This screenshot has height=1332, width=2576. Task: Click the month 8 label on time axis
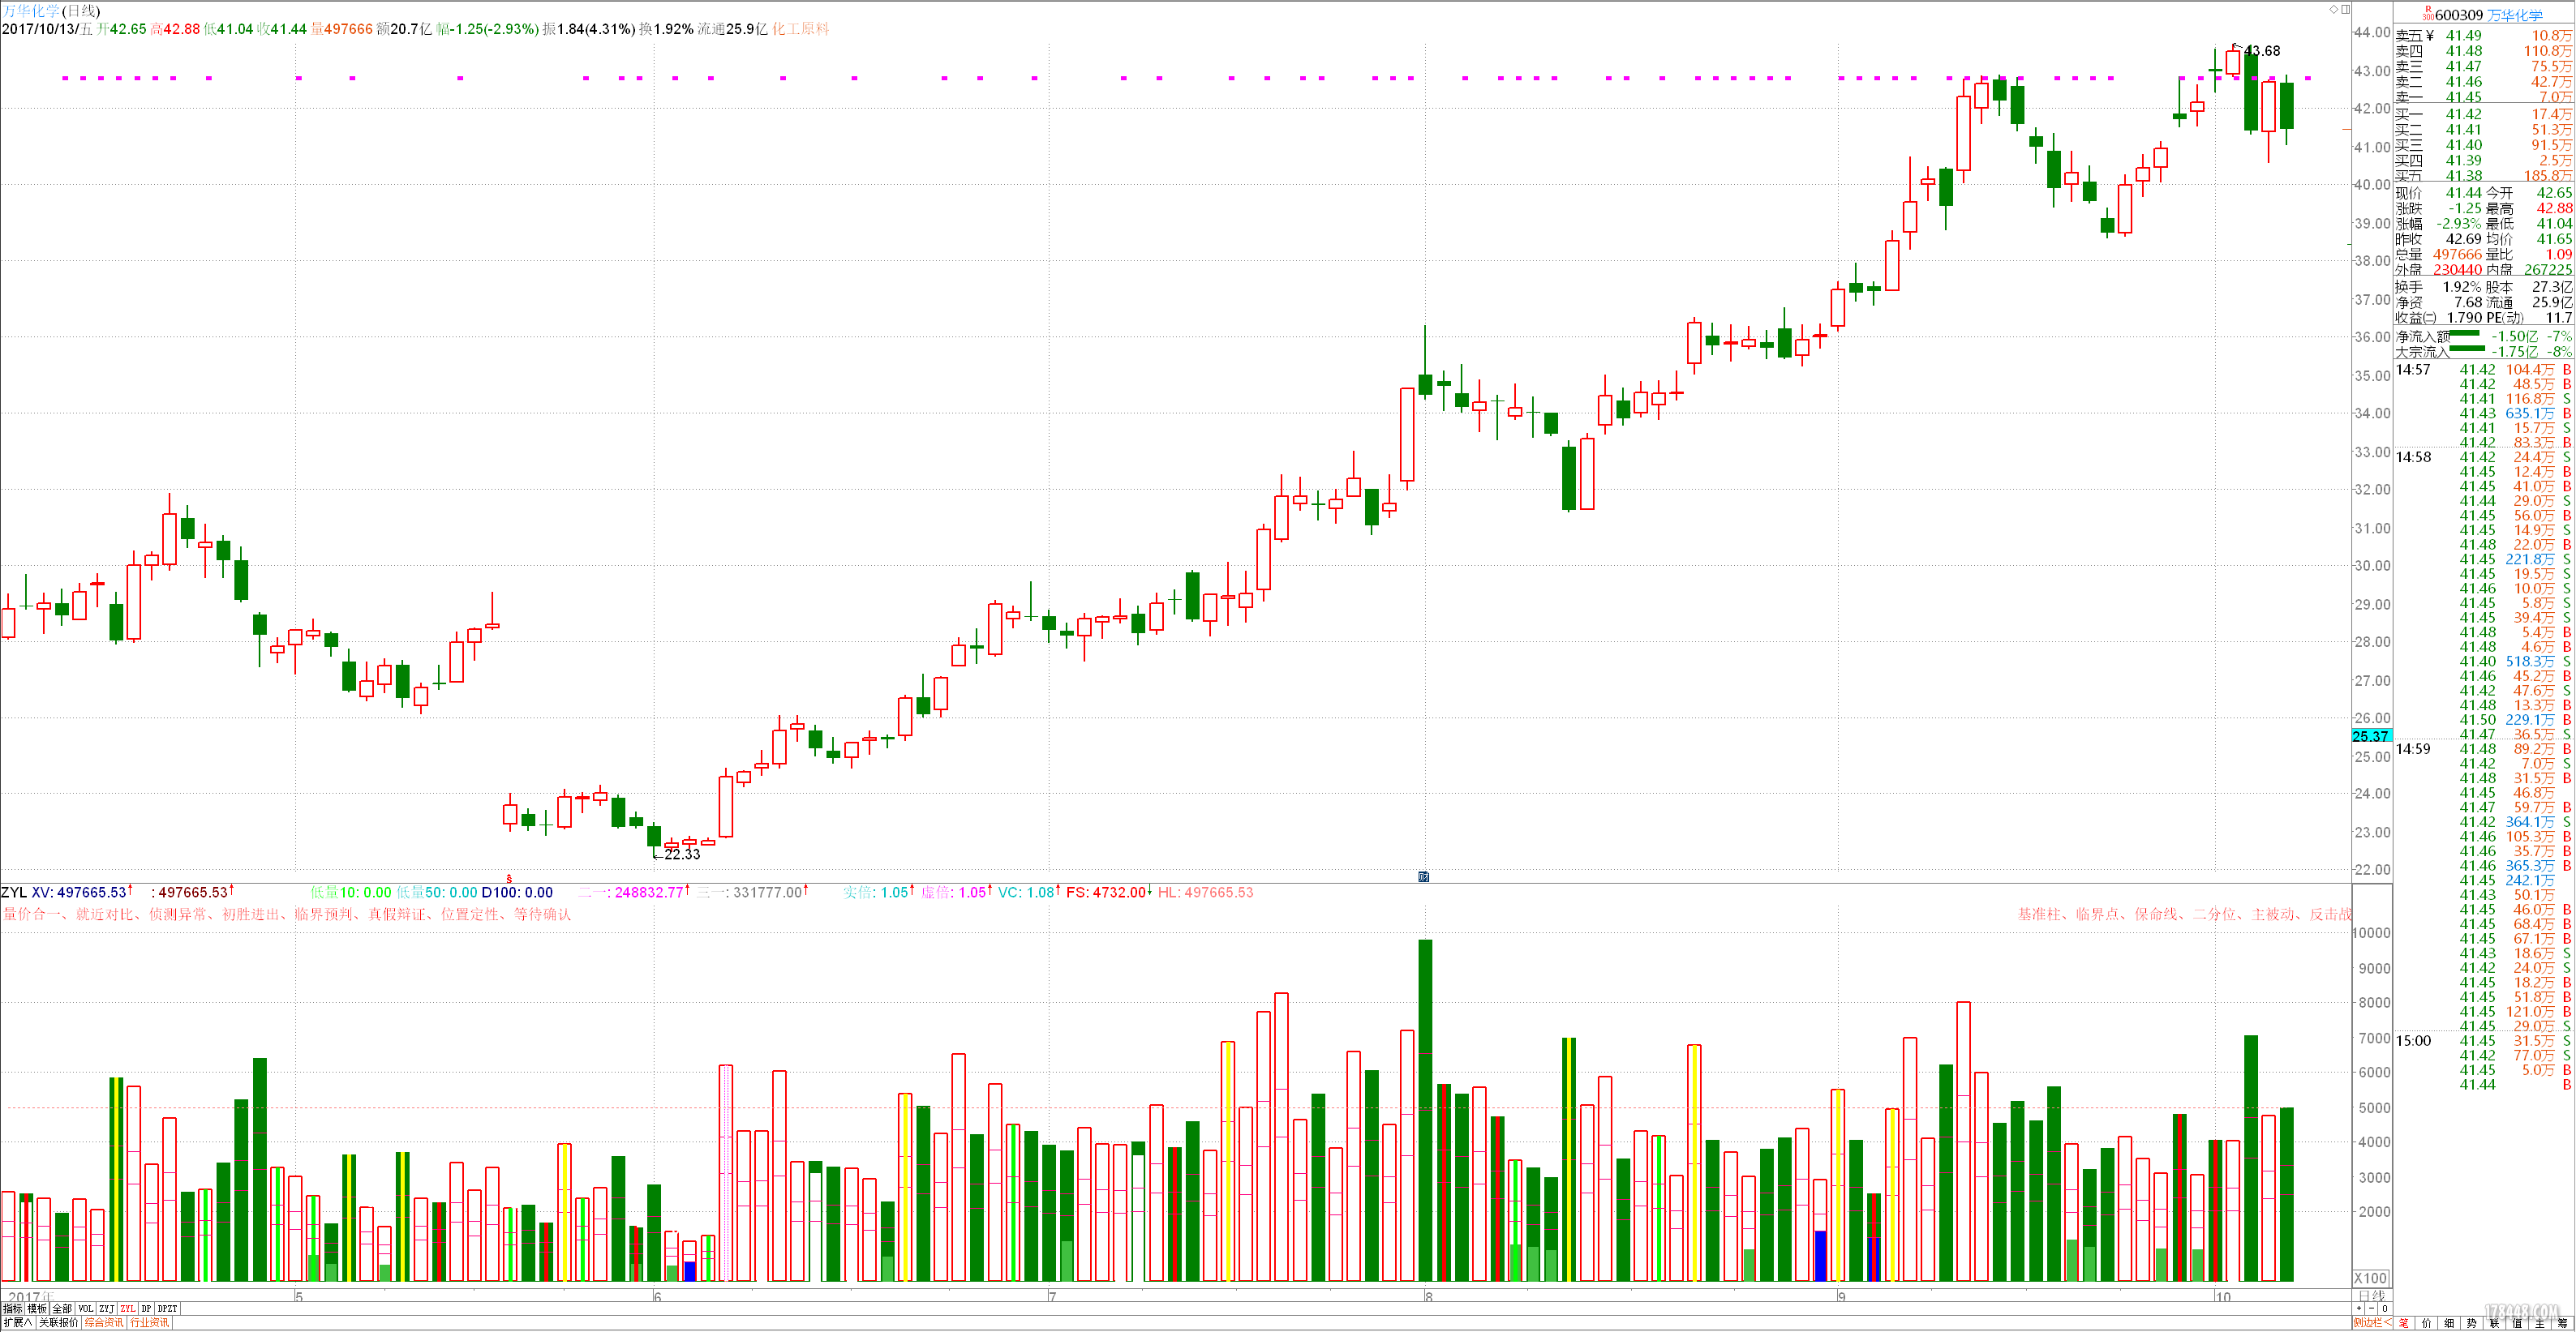(1428, 1296)
